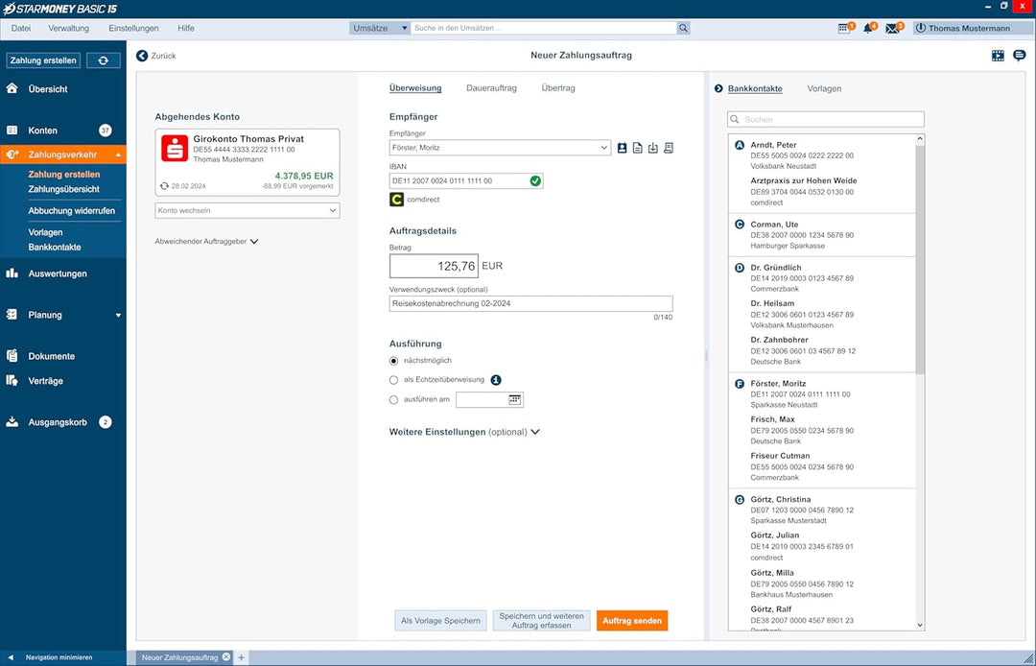1036x666 pixels.
Task: Select als Echtzeitüberweisung radio option
Action: pyautogui.click(x=394, y=380)
